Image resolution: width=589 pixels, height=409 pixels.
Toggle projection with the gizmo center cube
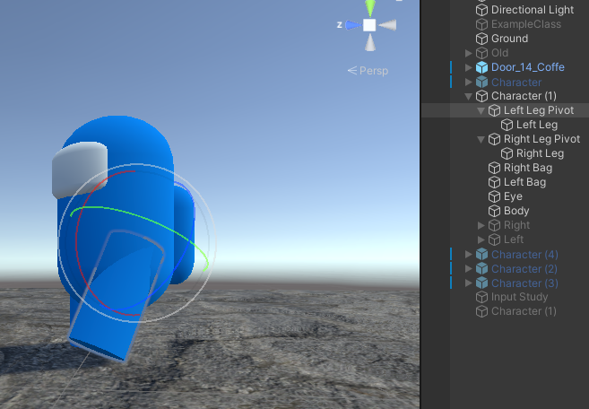coord(369,25)
